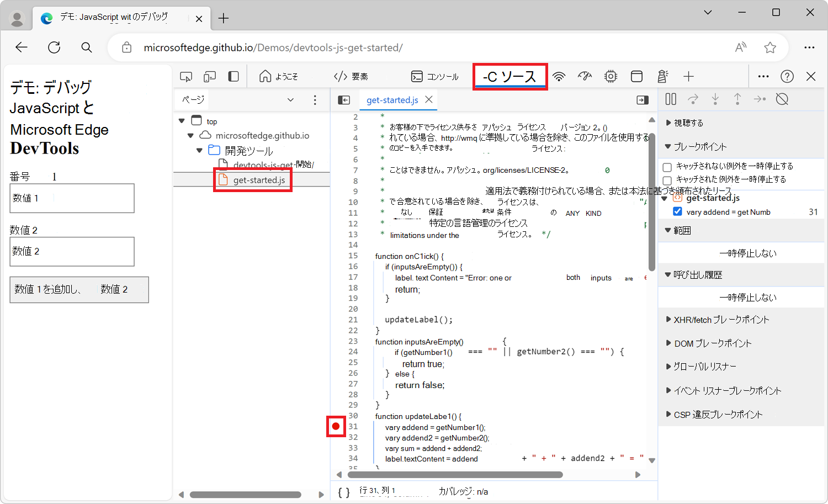Toggle device emulation icon
The image size is (828, 504).
click(x=210, y=77)
